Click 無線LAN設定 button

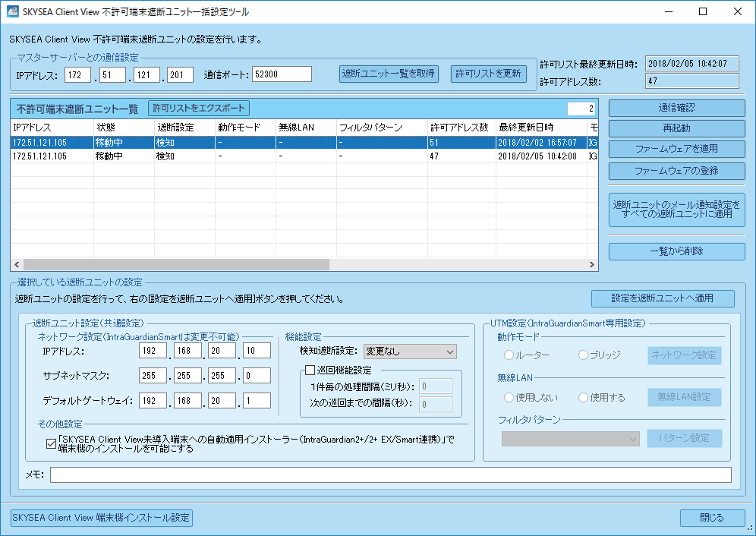click(685, 398)
